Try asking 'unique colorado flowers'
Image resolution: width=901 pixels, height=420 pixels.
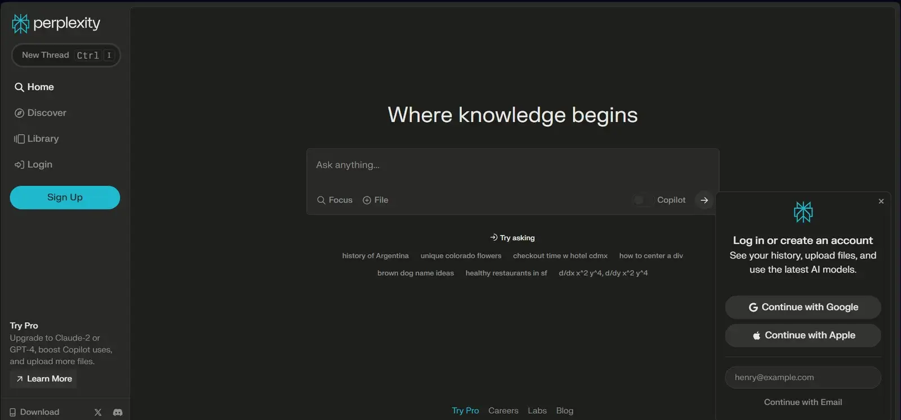coord(461,256)
